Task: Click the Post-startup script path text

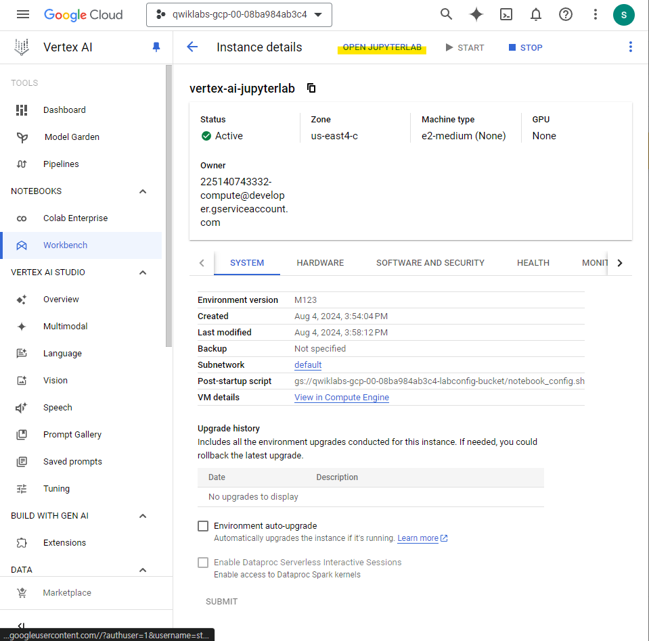Action: (x=439, y=381)
